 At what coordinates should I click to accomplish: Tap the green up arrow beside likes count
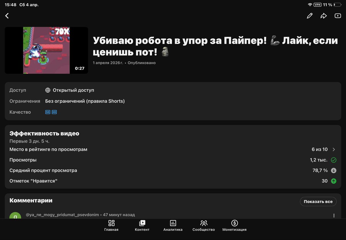click(x=334, y=181)
